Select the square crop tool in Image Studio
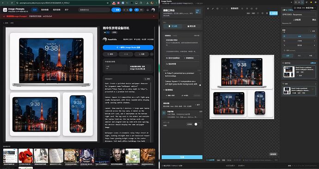 coord(217,9)
